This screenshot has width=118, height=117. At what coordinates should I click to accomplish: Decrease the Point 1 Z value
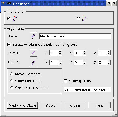[x=109, y=54]
